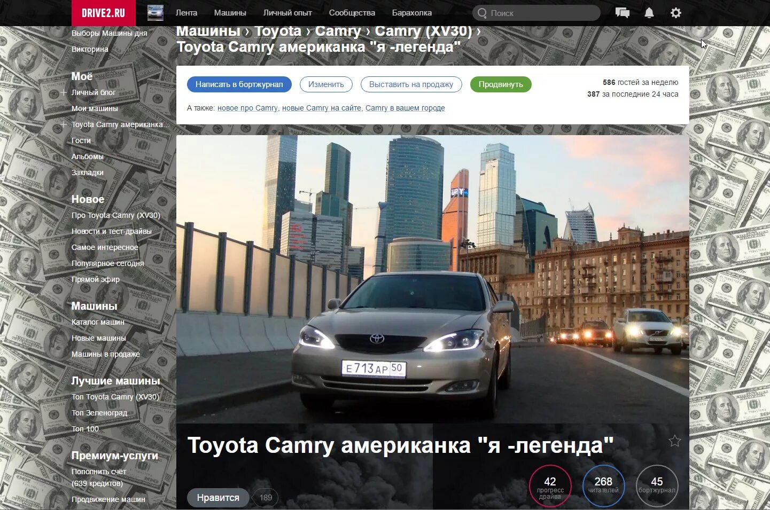Toggle the star bookmark on the car page

pos(675,441)
